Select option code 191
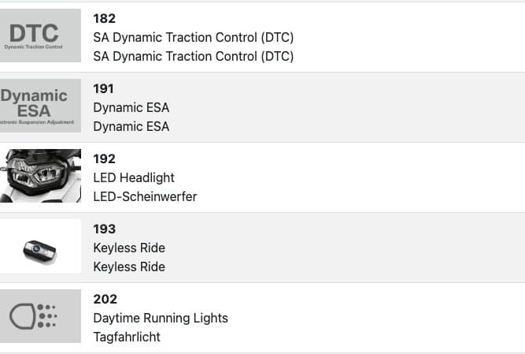Image resolution: width=525 pixels, height=354 pixels. pos(104,88)
